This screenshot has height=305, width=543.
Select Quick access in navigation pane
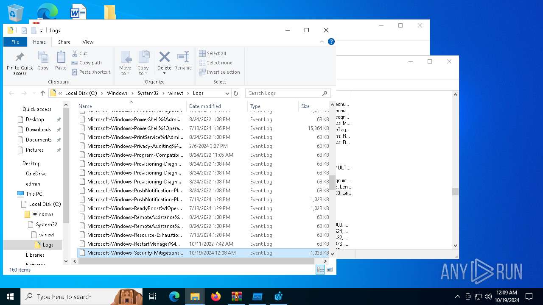pos(37,109)
